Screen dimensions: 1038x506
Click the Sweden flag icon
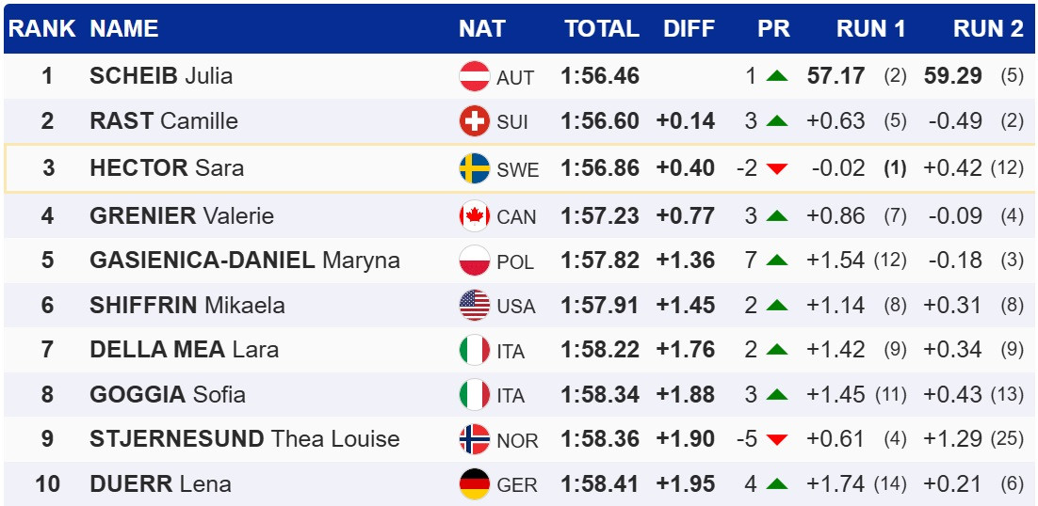(475, 168)
